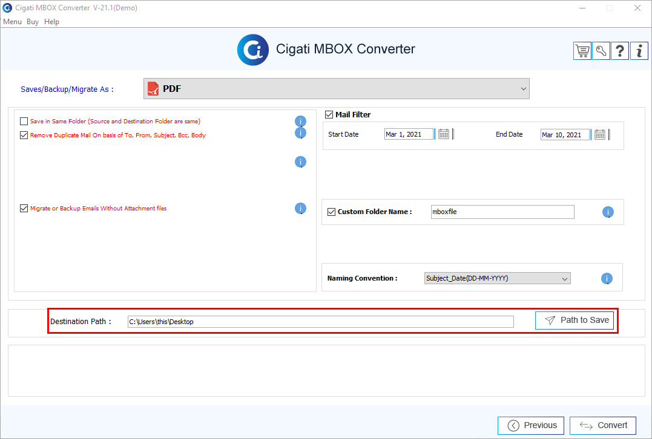The width and height of the screenshot is (652, 439).
Task: Uncheck Remove Duplicate Mail option
Action: click(24, 135)
